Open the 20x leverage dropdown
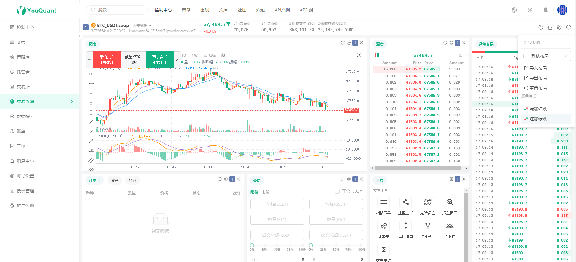This screenshot has height=262, width=576. click(x=357, y=191)
